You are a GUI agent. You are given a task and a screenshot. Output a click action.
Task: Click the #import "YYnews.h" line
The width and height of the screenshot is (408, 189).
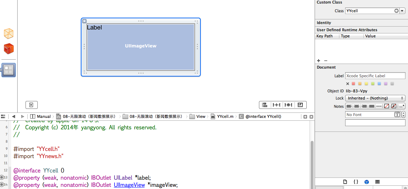38,156
